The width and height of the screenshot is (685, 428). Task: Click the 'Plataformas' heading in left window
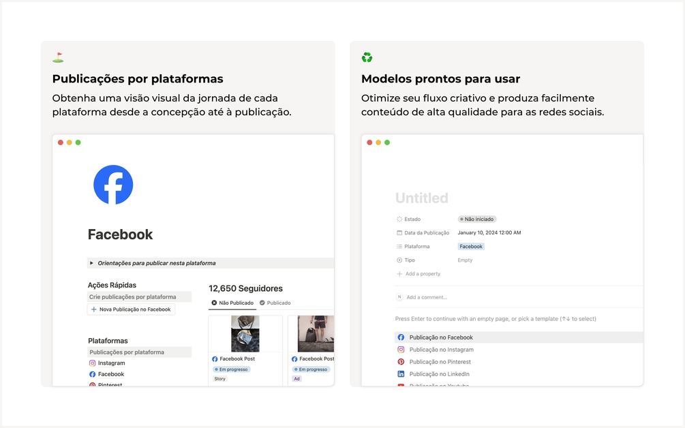(108, 341)
